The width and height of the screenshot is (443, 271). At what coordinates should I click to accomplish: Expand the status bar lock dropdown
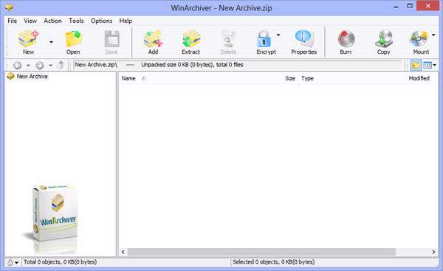point(17,263)
